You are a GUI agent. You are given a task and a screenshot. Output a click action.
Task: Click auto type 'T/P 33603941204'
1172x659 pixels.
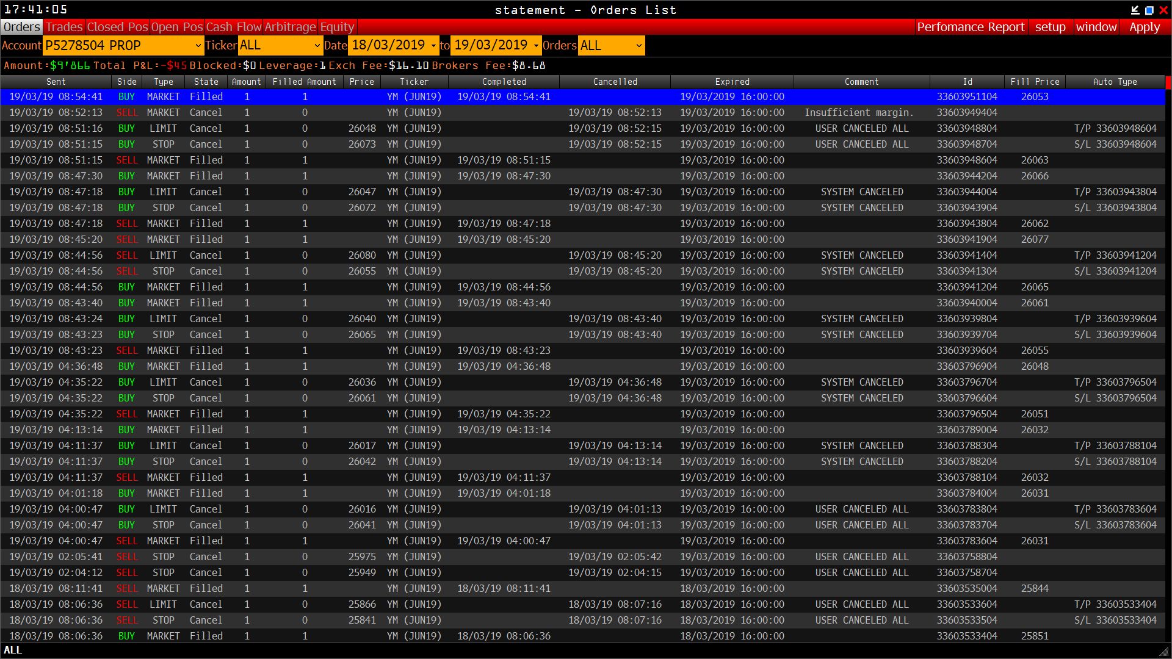1115,255
